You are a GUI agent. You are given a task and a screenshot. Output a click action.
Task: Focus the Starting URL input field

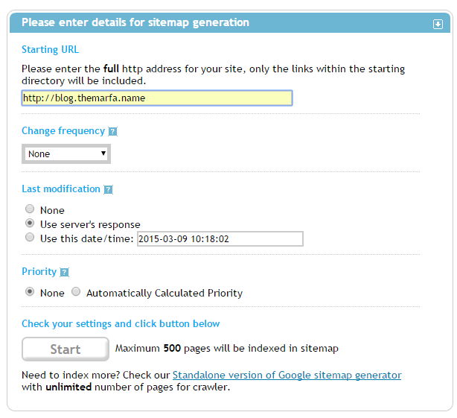(157, 98)
